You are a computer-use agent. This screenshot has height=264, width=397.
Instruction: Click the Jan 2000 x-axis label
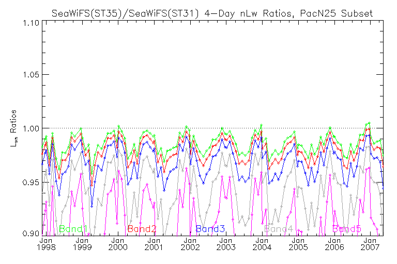tap(118, 244)
